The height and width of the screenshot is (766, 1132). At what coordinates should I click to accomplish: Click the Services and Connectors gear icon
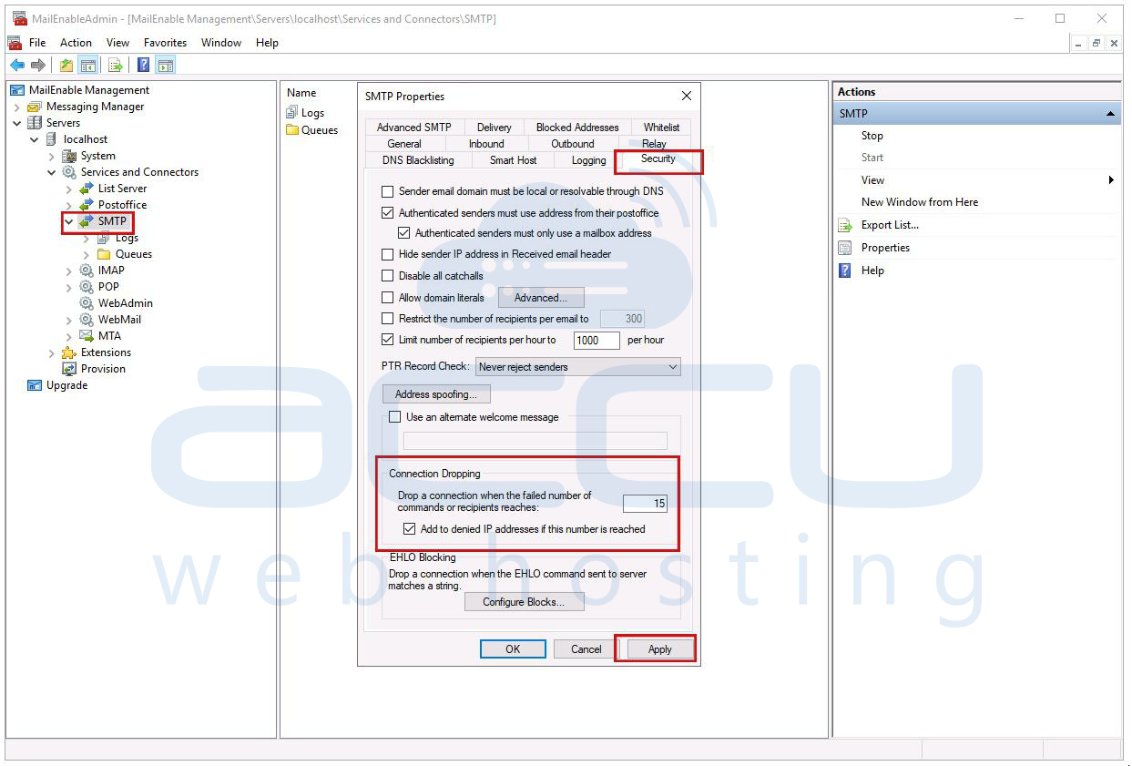coord(69,172)
